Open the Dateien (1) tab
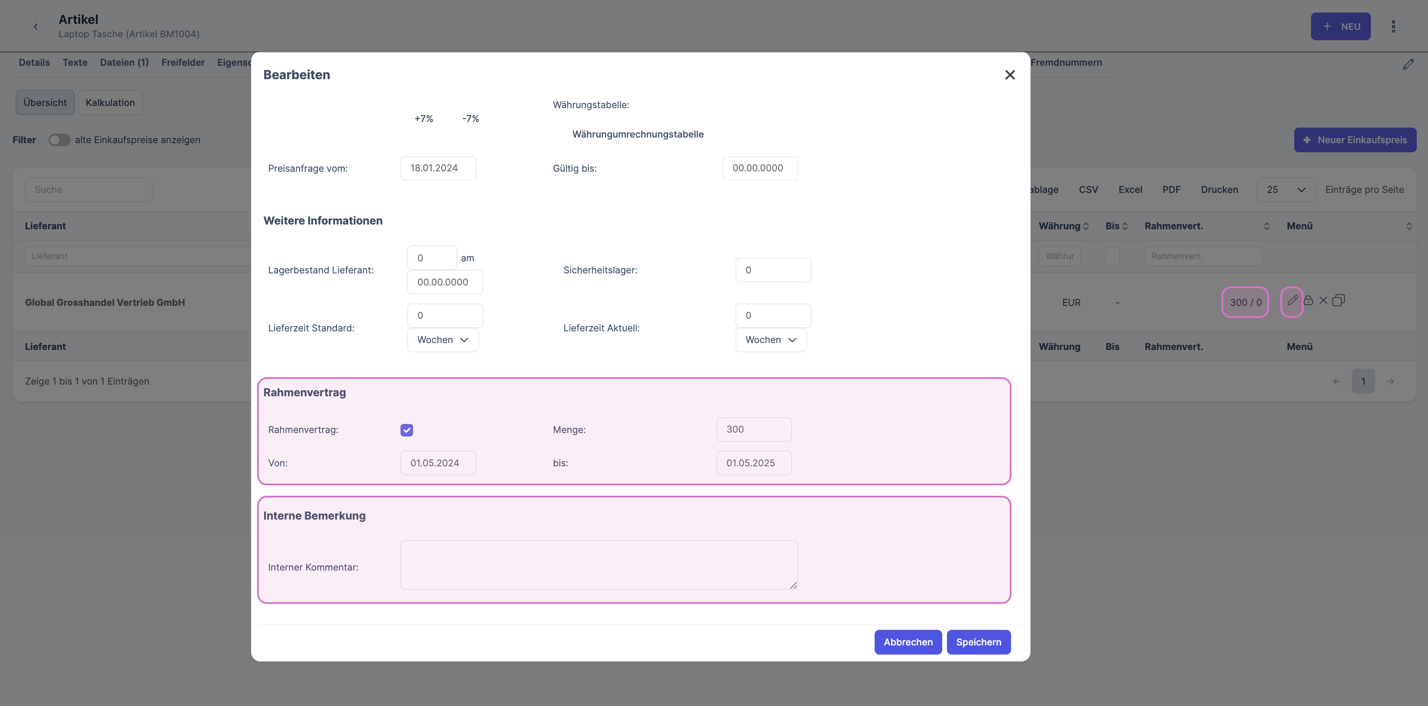The height and width of the screenshot is (706, 1428). tap(124, 63)
